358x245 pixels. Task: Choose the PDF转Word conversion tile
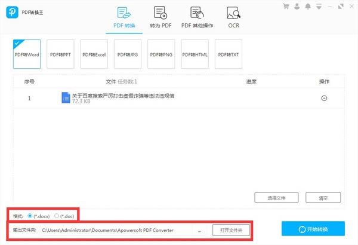click(x=27, y=54)
